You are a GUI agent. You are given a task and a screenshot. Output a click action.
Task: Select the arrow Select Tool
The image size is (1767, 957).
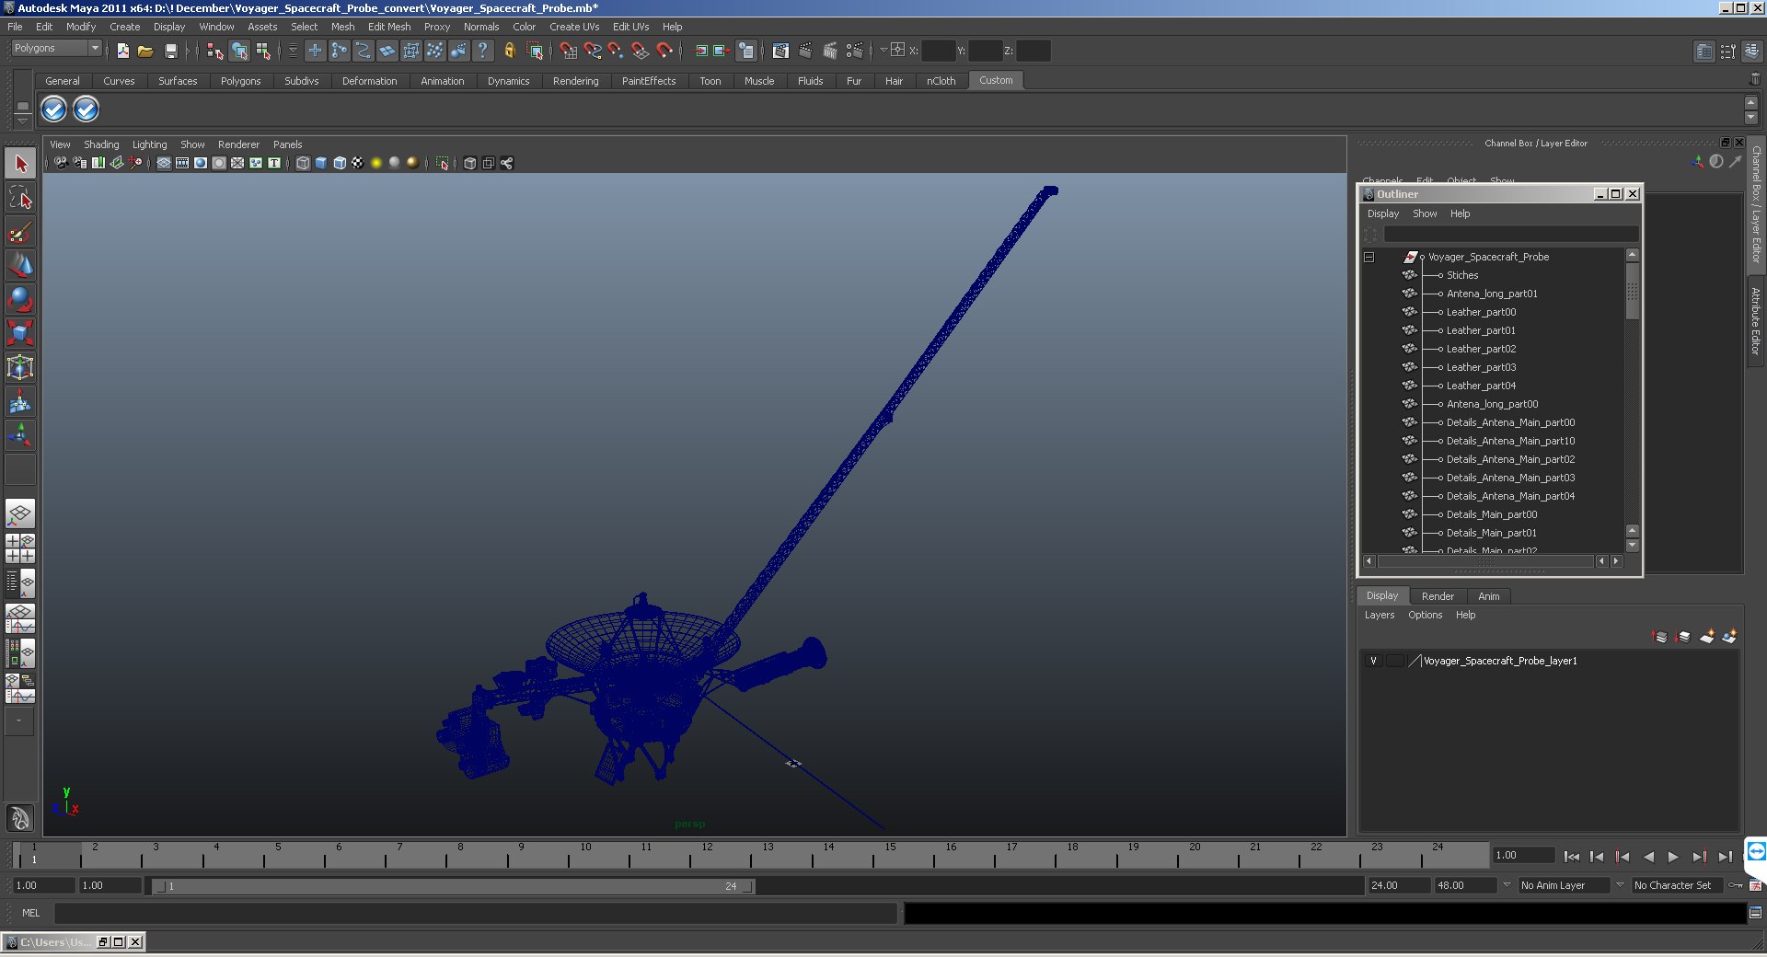click(20, 164)
